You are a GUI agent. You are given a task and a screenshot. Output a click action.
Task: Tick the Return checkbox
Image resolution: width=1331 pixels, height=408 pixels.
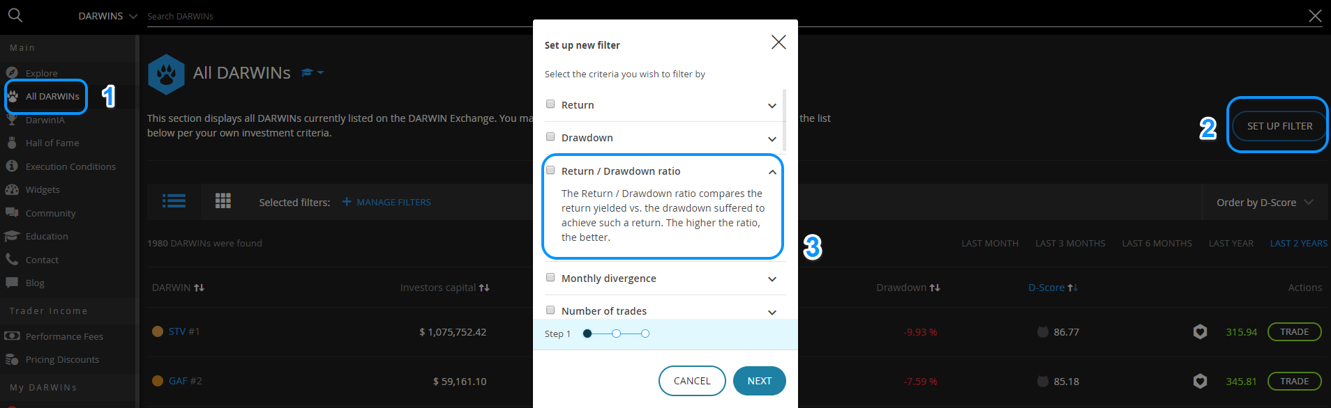(550, 104)
